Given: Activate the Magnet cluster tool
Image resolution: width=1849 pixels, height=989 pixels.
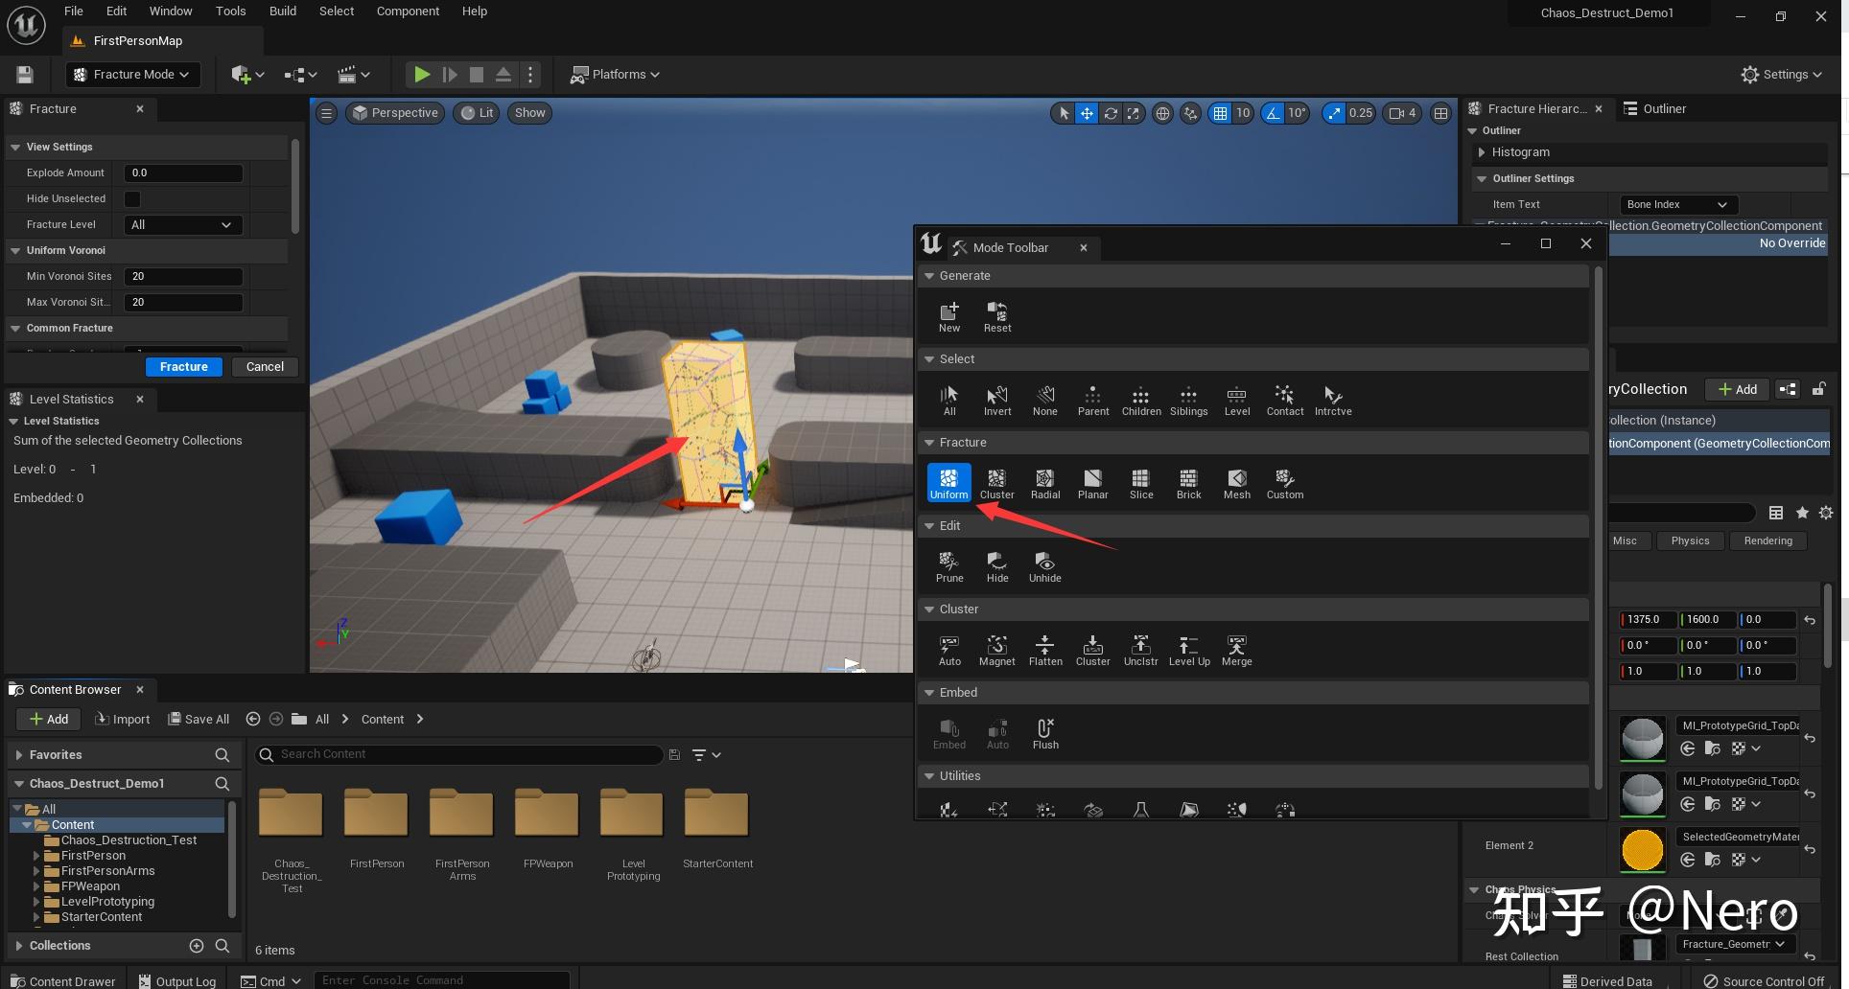Looking at the screenshot, I should (996, 649).
